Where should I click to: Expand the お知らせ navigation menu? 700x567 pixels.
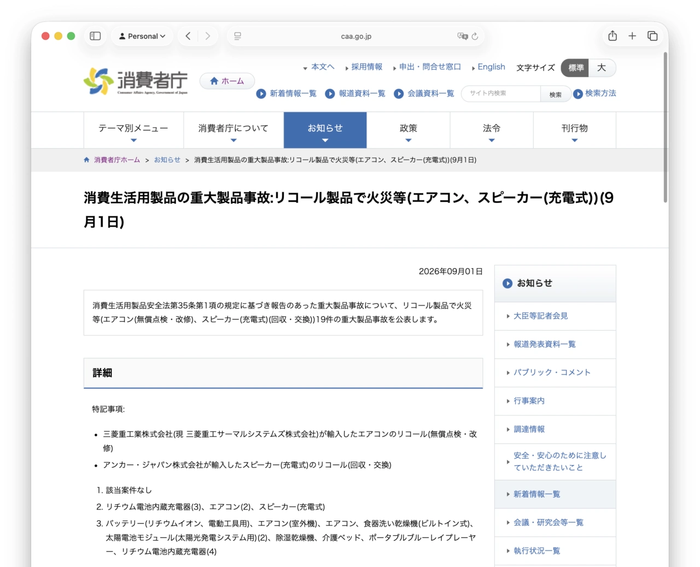tap(325, 130)
